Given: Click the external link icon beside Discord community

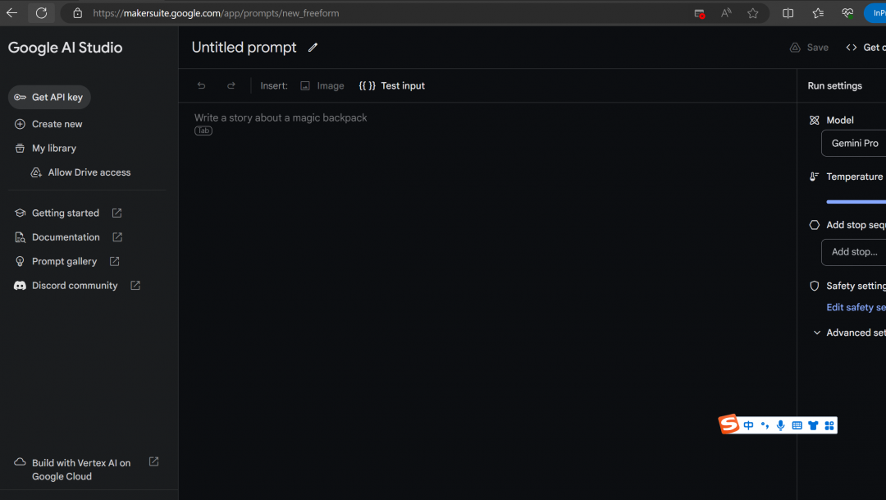Looking at the screenshot, I should (135, 286).
